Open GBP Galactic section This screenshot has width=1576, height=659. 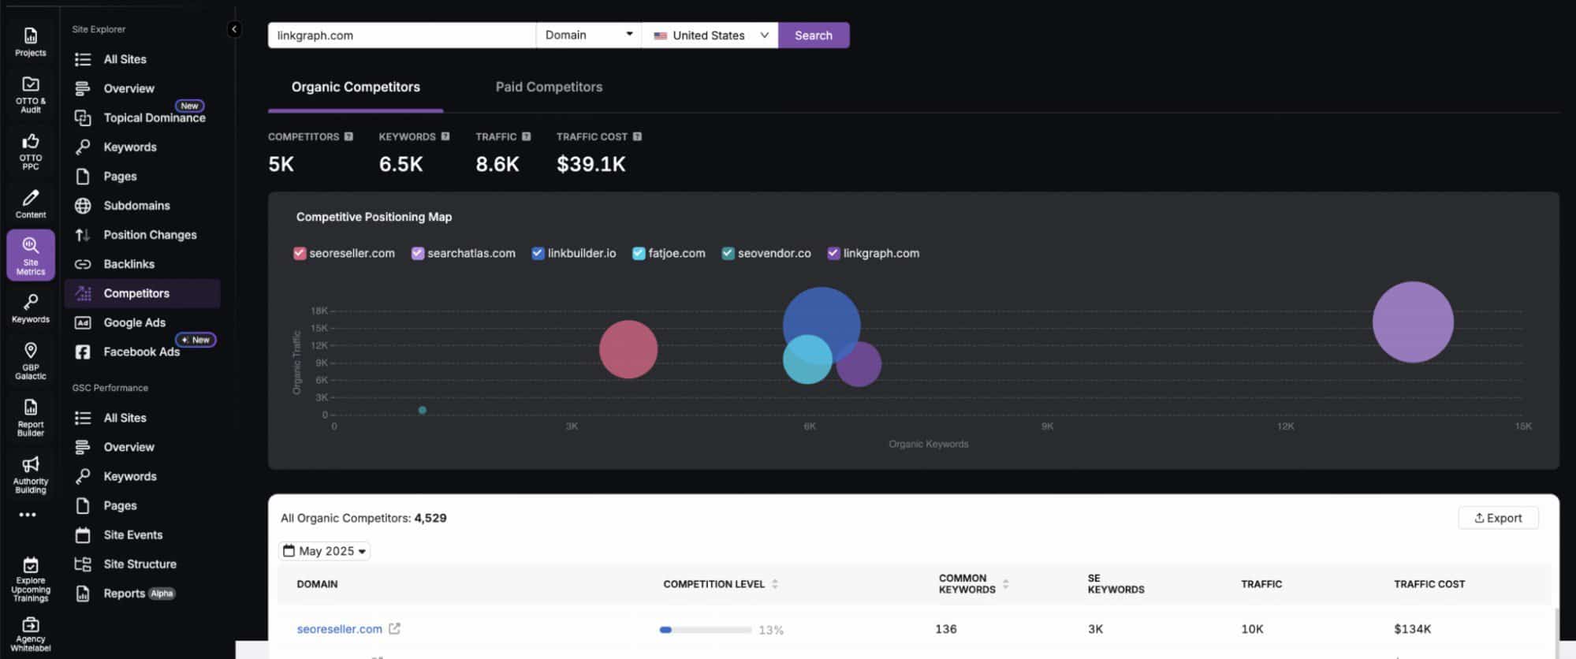click(30, 360)
